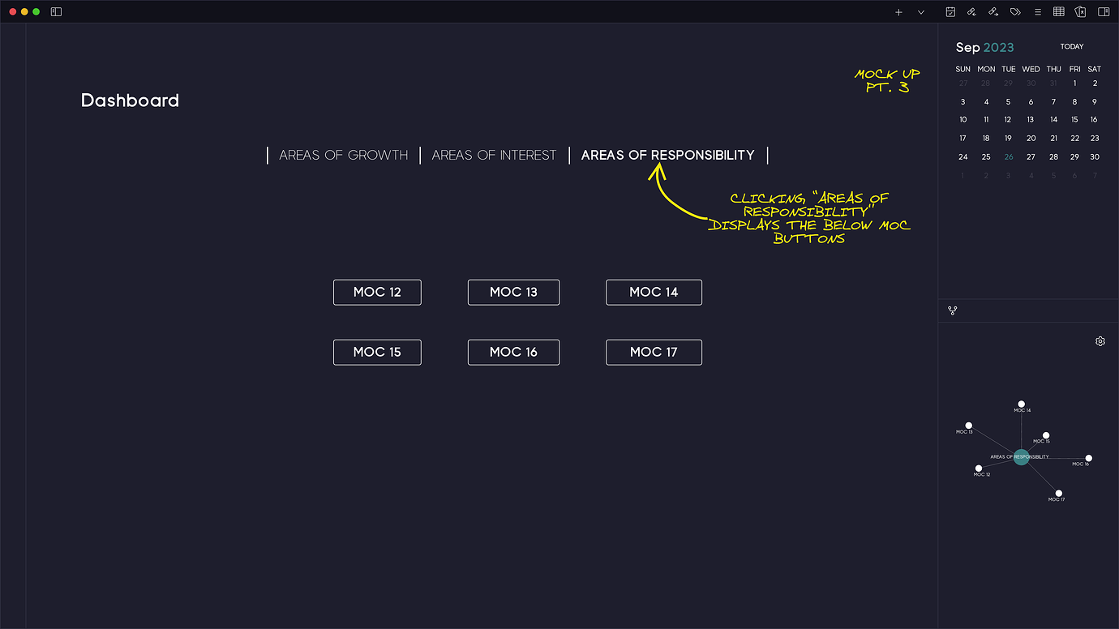This screenshot has width=1119, height=629.
Task: Open the table view from the toolbar
Action: tap(1059, 12)
